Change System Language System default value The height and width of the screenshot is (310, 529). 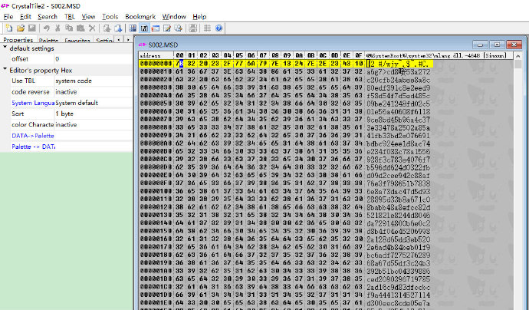tap(93, 103)
